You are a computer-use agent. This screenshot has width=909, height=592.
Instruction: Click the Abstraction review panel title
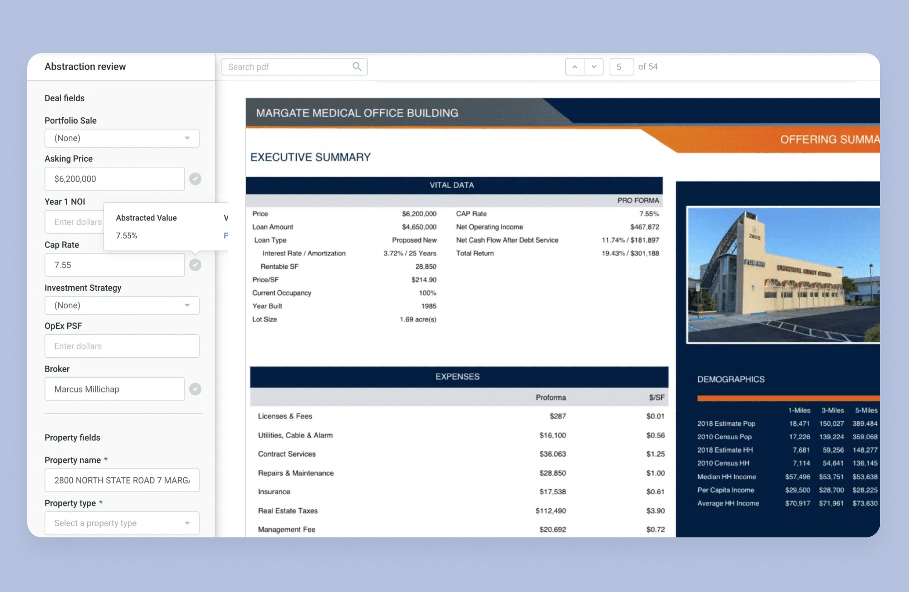[x=85, y=66]
